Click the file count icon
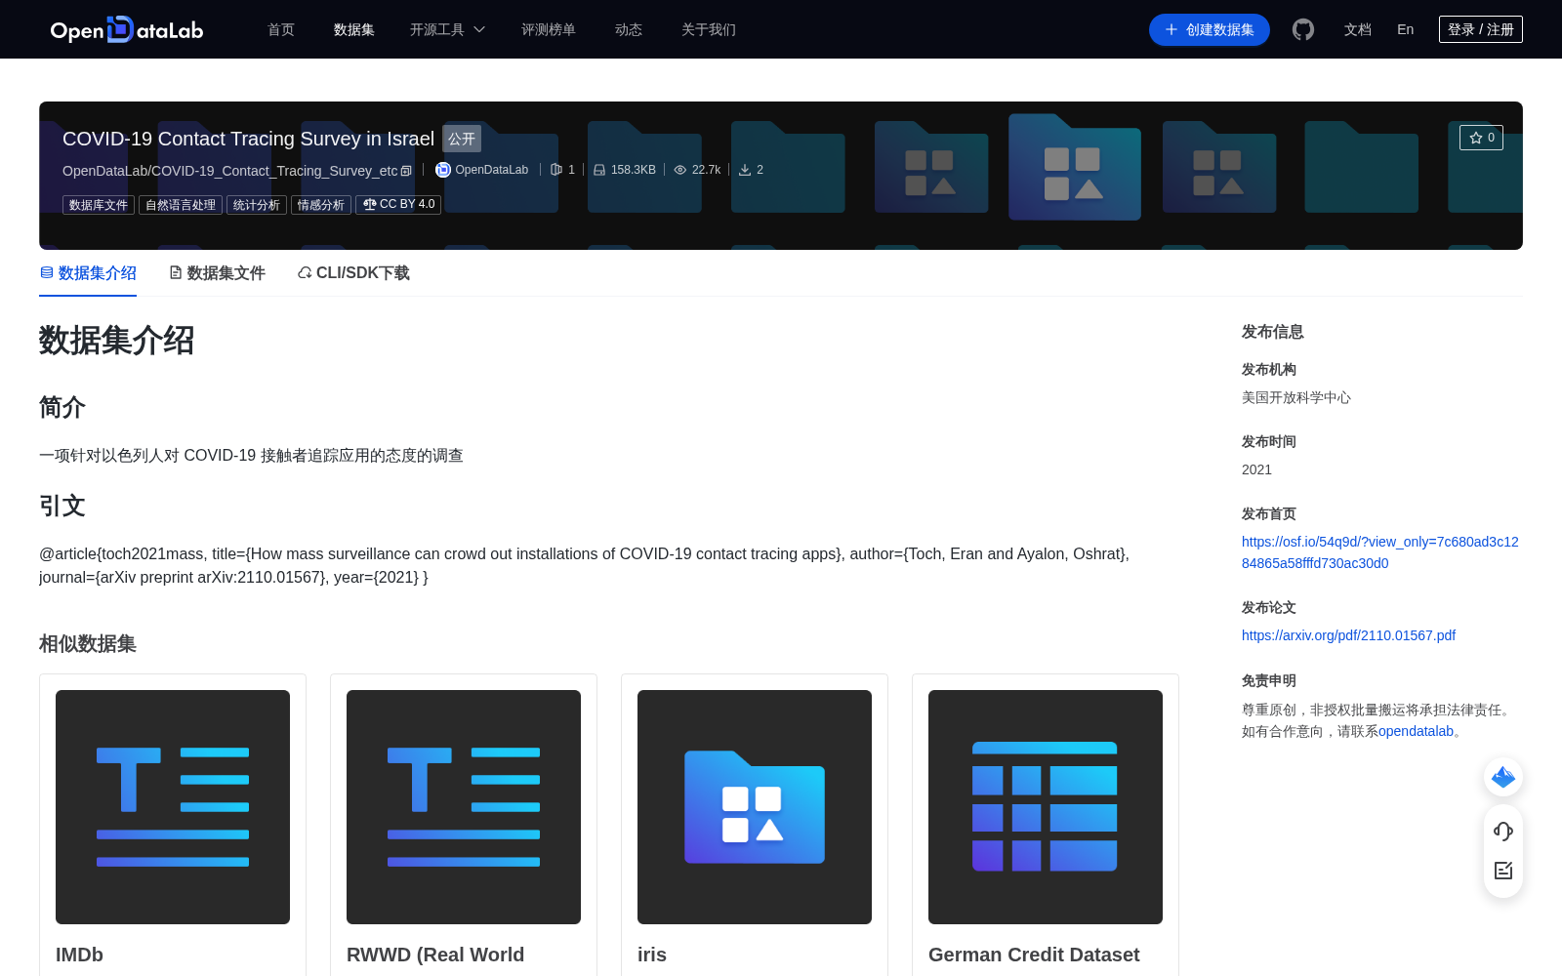Screen dimensions: 1562x976 pyautogui.click(x=556, y=170)
